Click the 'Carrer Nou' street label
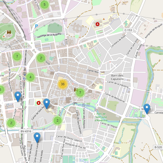The height and width of the screenshot is (163, 163). (x=93, y=71)
